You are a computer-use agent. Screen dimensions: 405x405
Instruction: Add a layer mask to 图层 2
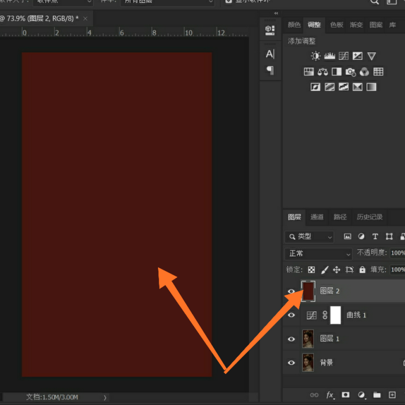(x=346, y=395)
